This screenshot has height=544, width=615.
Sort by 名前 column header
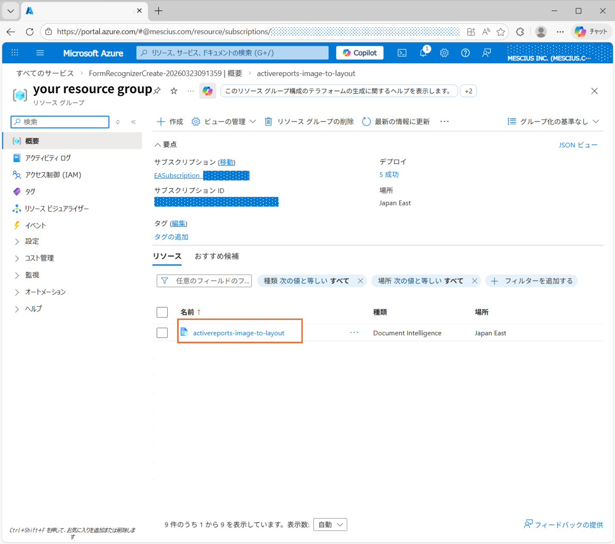[190, 312]
